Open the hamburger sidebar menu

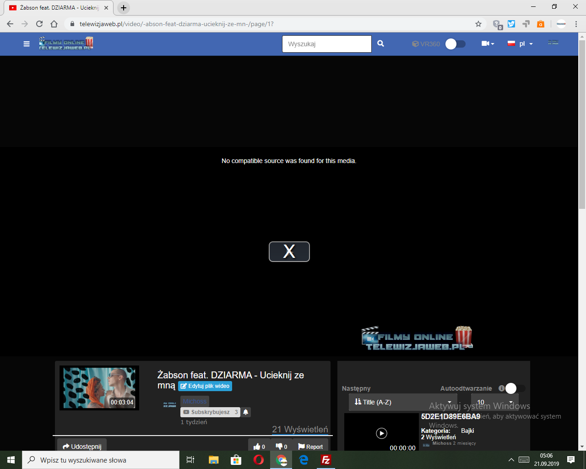(x=27, y=44)
